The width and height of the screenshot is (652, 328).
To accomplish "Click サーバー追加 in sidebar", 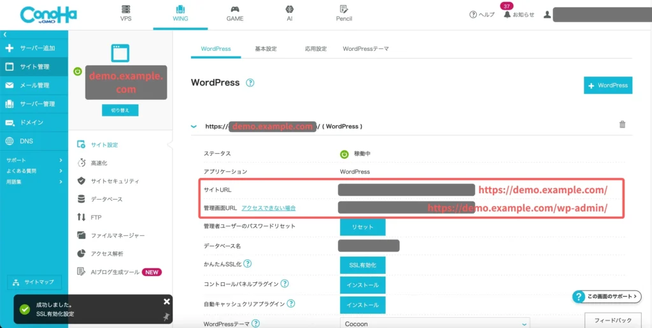I will point(34,48).
